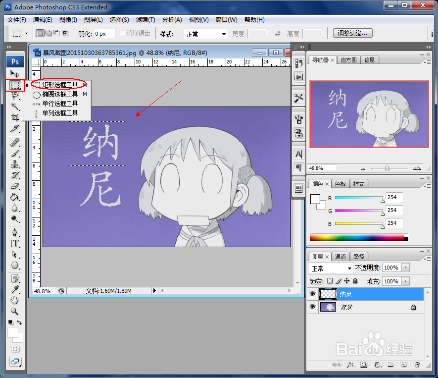Select the Horizontal Type tool
The height and width of the screenshot is (378, 438).
(x=15, y=244)
